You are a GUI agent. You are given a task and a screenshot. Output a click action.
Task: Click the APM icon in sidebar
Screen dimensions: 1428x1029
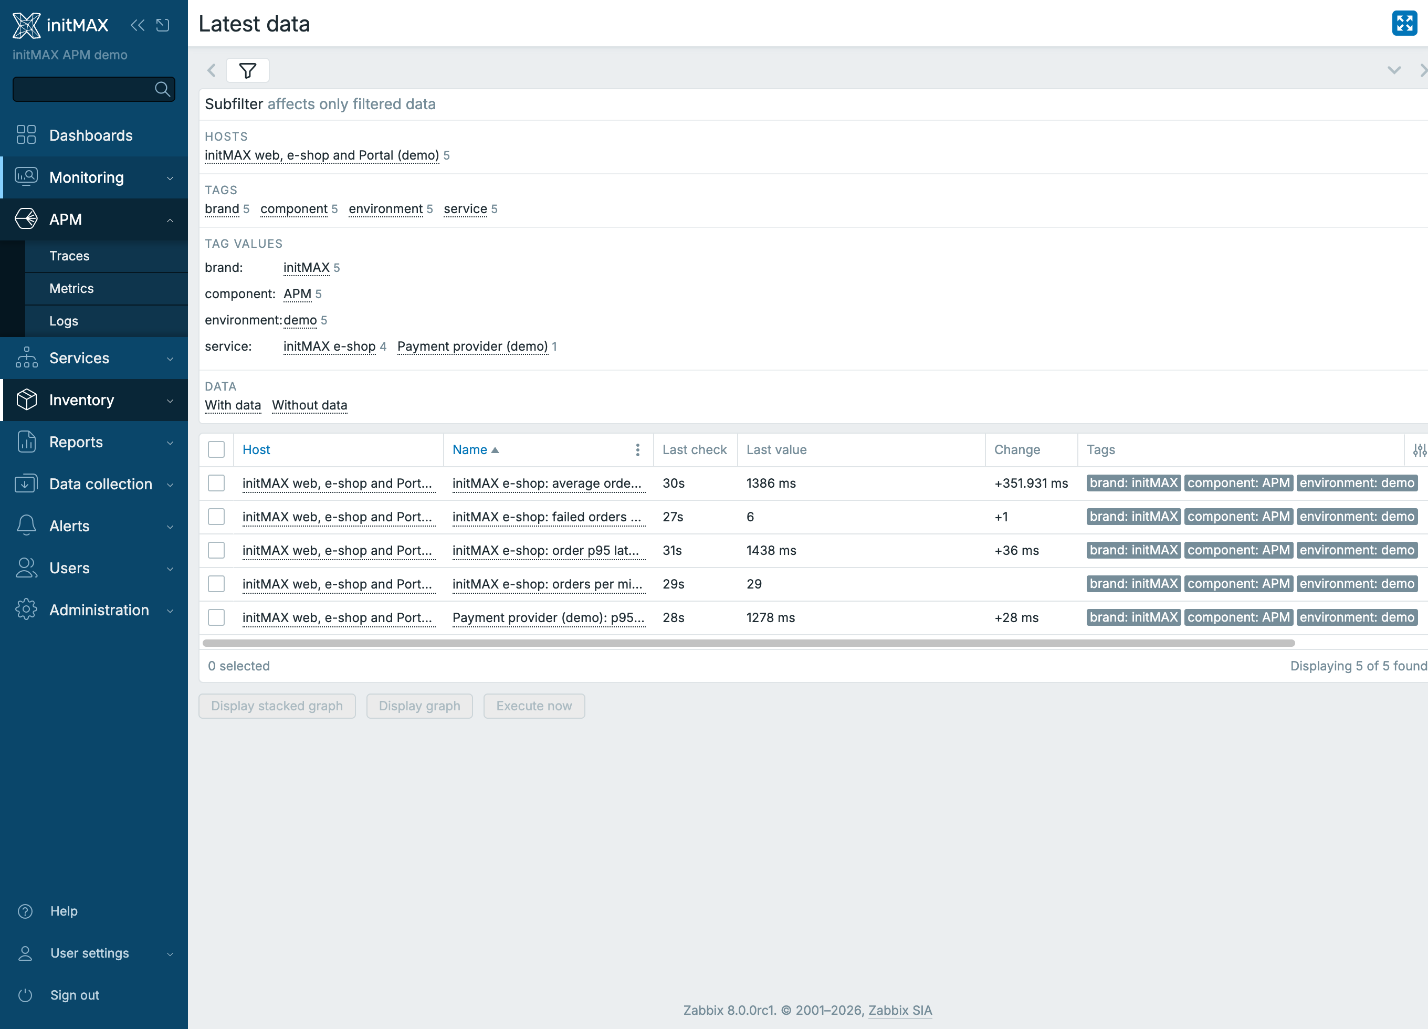26,219
